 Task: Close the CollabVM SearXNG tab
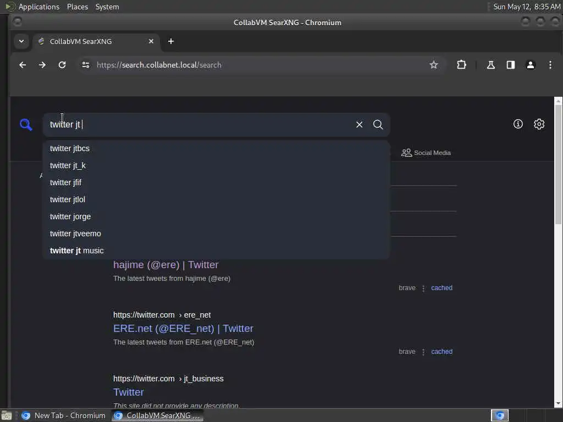(151, 41)
